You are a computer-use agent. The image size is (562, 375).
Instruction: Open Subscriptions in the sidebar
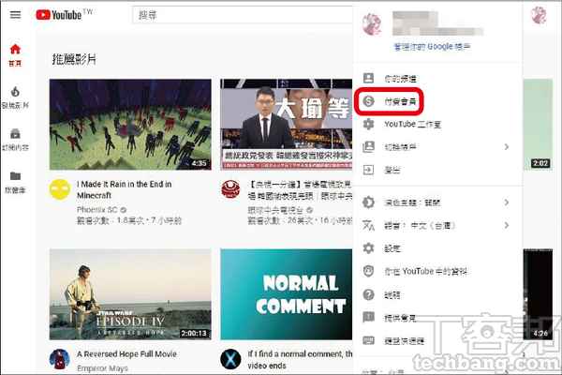point(15,140)
